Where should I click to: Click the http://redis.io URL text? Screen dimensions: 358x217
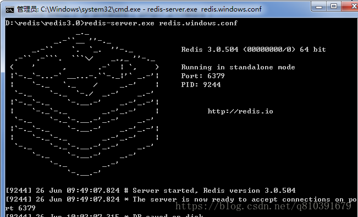[240, 111]
